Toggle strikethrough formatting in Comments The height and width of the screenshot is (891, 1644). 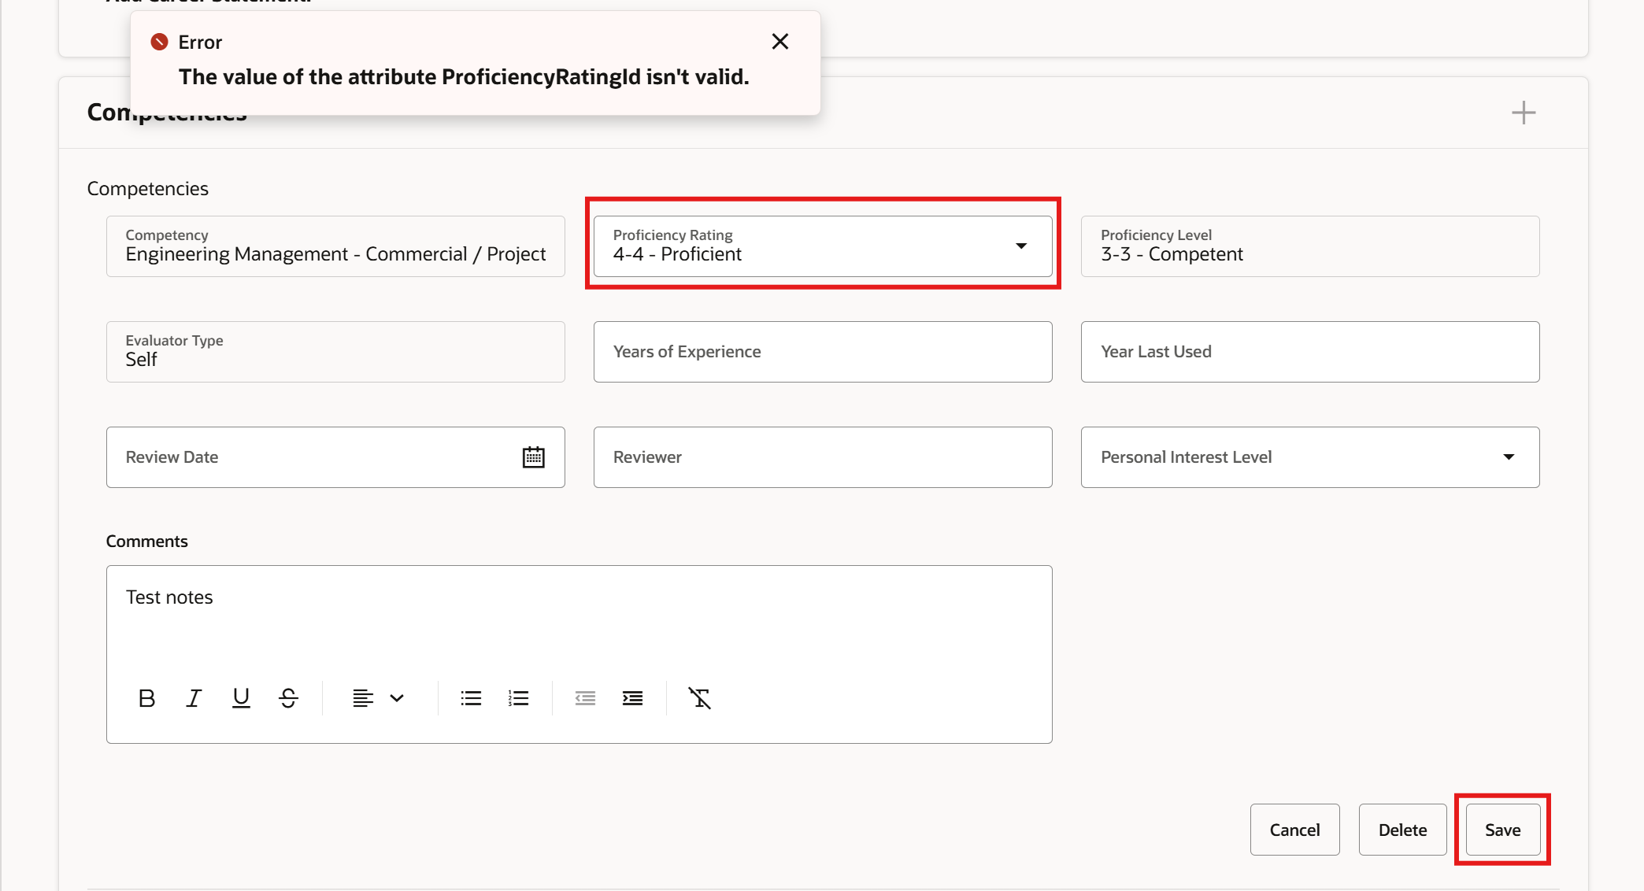point(288,698)
